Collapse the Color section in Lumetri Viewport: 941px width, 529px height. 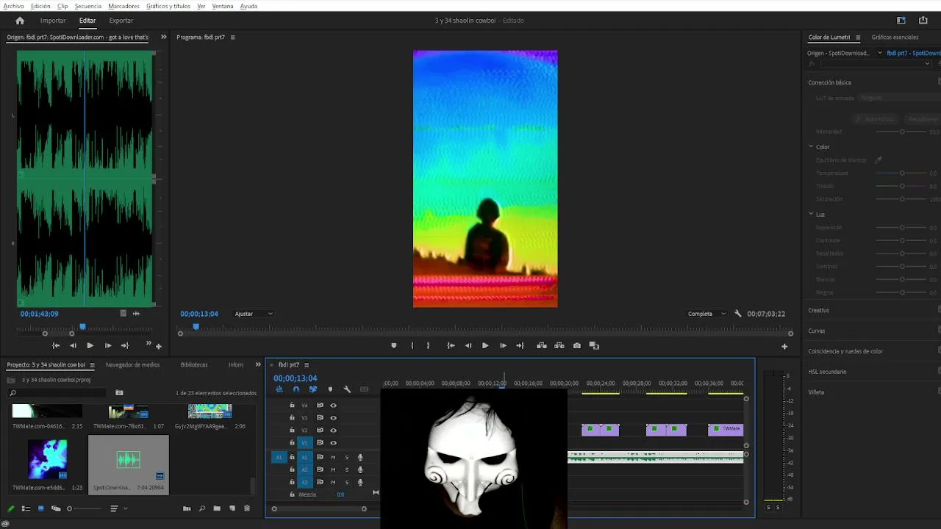click(812, 147)
